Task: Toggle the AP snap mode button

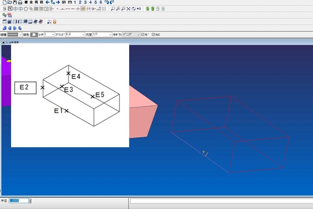Action: (83, 9)
